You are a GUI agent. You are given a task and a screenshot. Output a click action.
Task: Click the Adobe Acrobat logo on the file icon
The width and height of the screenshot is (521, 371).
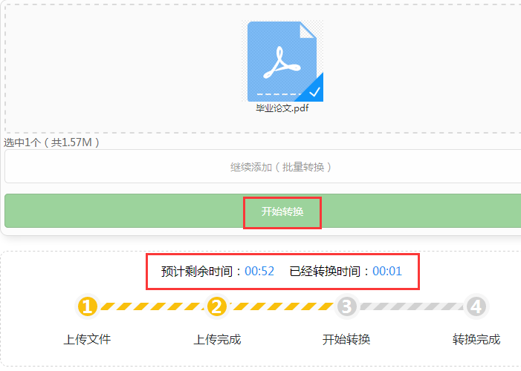click(282, 62)
